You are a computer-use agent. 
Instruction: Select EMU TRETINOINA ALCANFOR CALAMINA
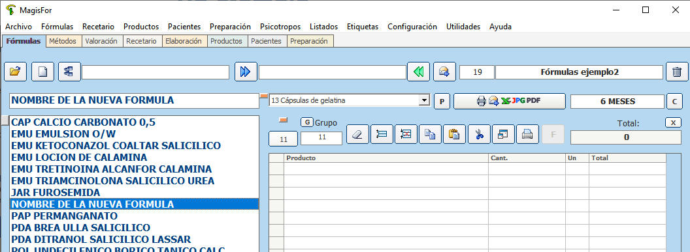(134, 169)
